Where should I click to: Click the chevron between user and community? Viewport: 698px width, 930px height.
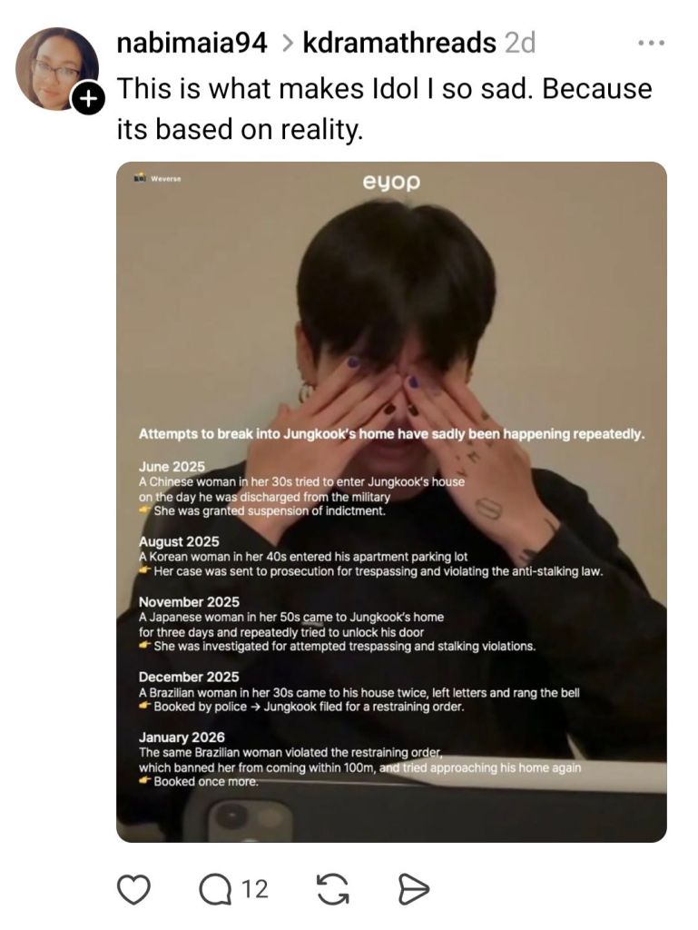coord(286,44)
